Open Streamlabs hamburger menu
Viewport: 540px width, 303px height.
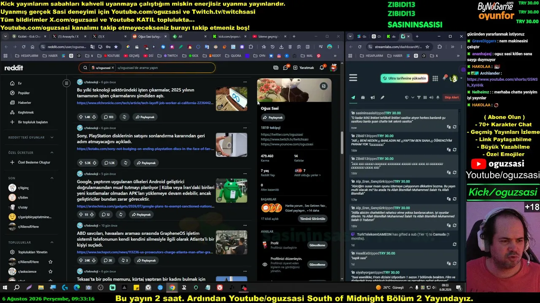pyautogui.click(x=353, y=78)
